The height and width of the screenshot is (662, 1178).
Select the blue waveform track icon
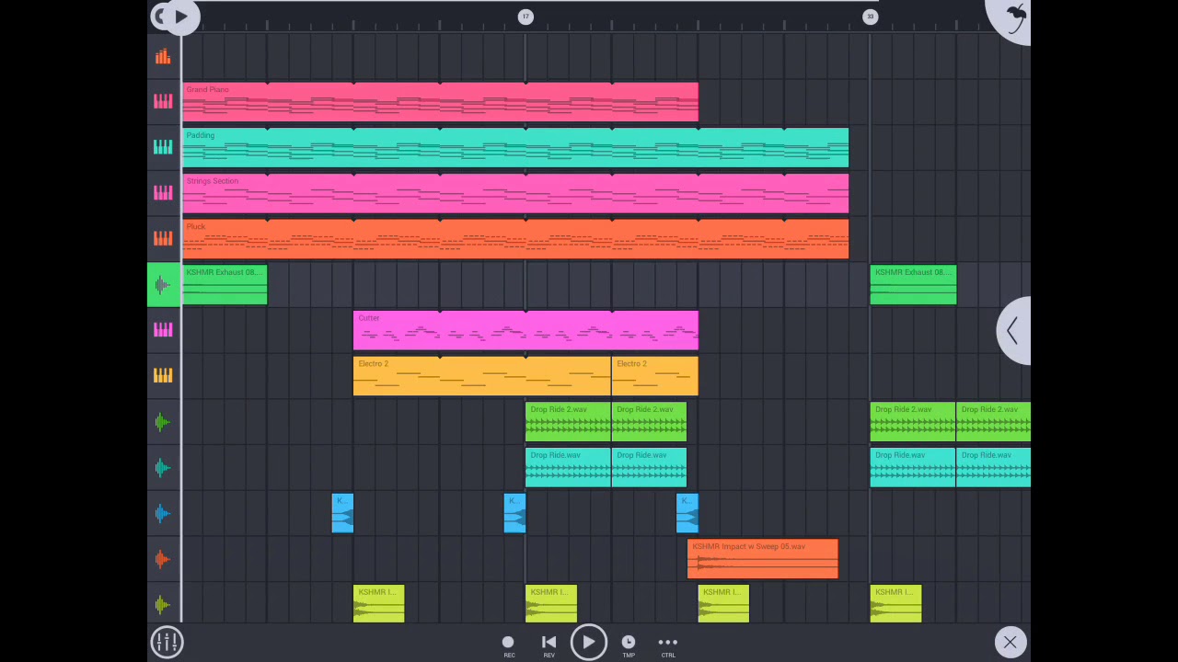pyautogui.click(x=163, y=513)
